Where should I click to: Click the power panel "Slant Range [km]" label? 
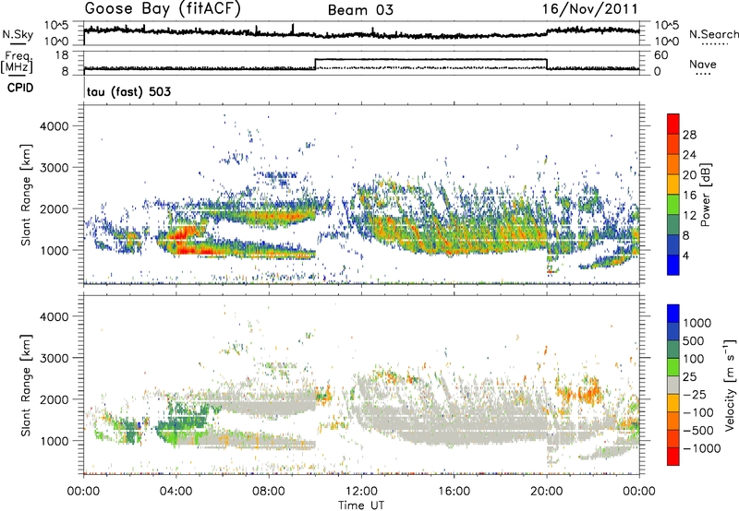[26, 195]
